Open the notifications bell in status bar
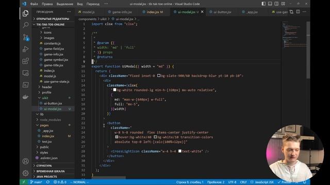The width and height of the screenshot is (330, 185). coord(305,182)
